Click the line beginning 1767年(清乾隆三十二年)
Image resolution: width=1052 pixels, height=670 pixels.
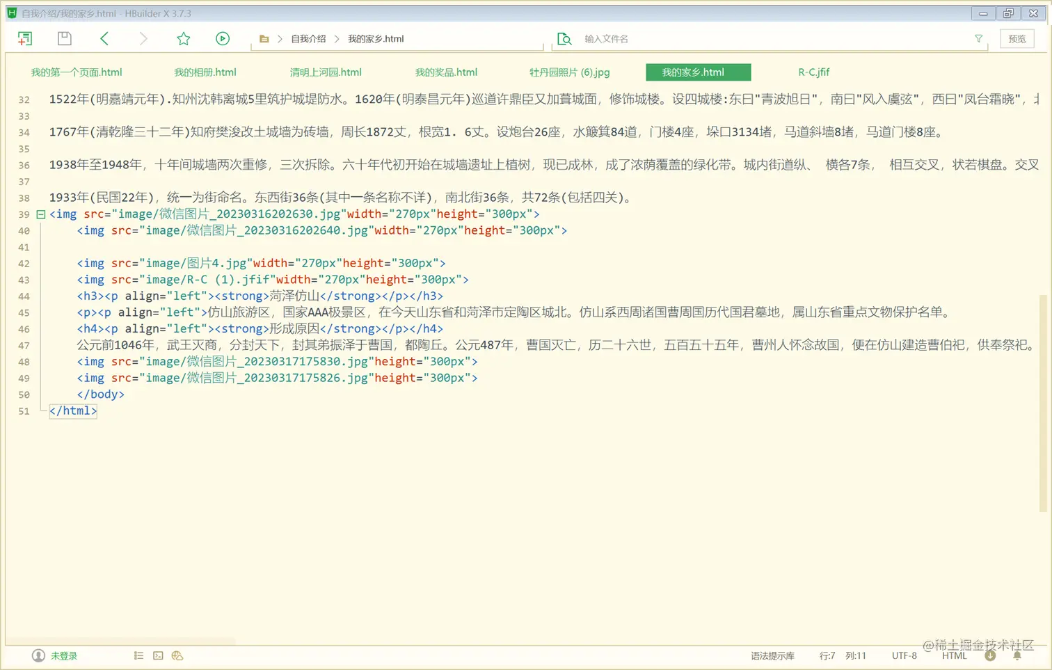click(497, 132)
